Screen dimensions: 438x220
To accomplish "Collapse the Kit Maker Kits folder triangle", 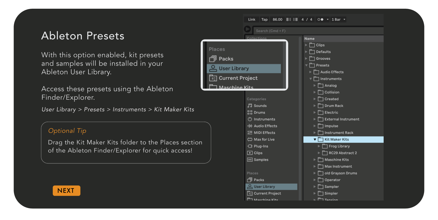I will (x=315, y=140).
